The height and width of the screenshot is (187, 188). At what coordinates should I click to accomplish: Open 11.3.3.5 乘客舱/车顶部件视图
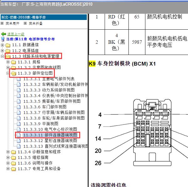(52, 101)
